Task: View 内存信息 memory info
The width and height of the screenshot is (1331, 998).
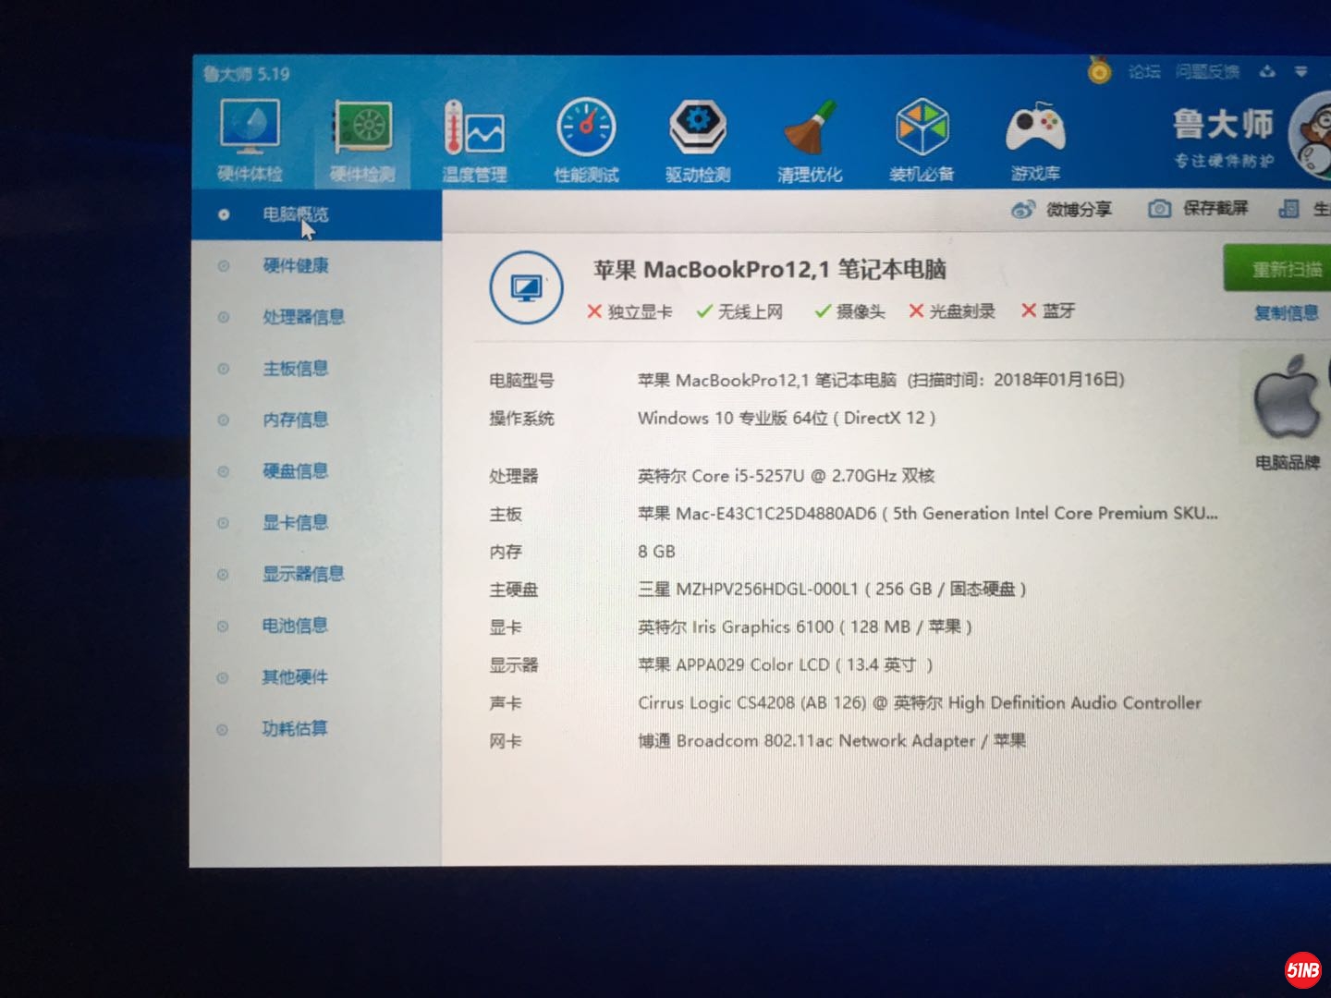Action: click(x=295, y=420)
